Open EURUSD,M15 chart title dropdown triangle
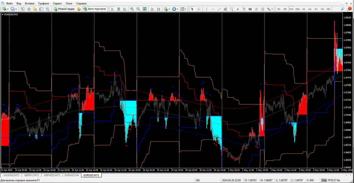Screen dimensions: 354x183 pyautogui.click(x=2, y=14)
